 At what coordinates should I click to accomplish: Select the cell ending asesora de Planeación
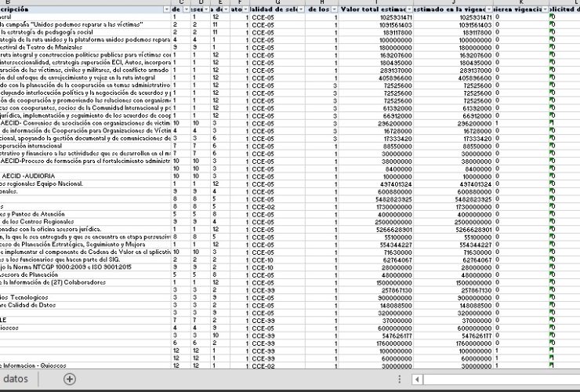85,274
